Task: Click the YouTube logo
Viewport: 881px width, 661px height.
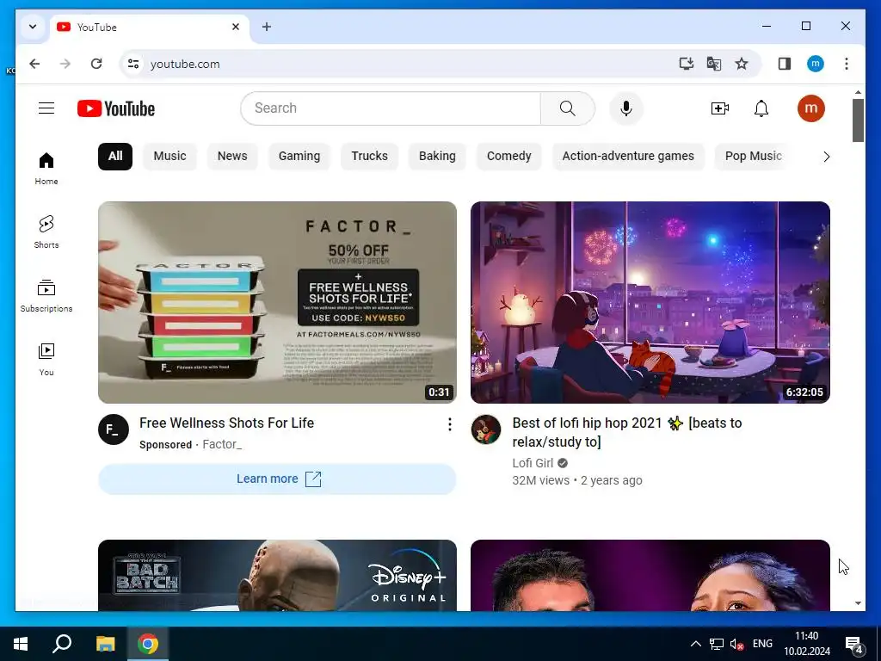Action: point(116,108)
